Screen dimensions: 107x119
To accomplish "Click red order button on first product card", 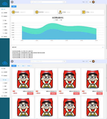I will point(30,93).
